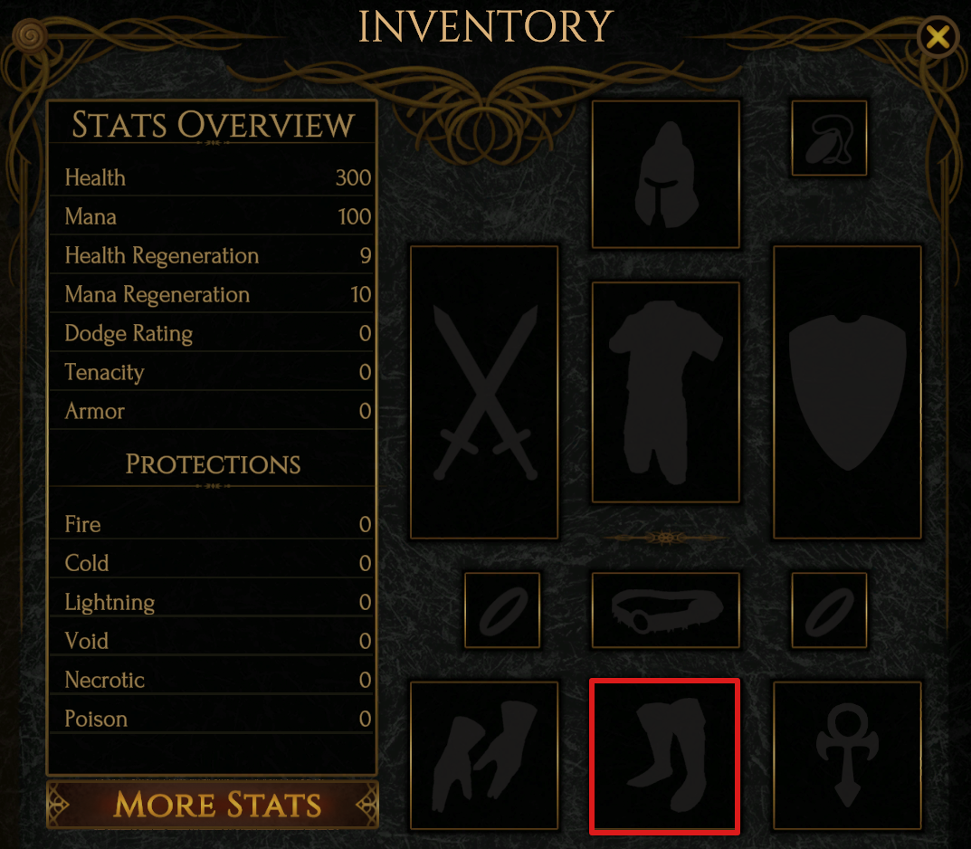Select the Mana Regeneration stat row
The height and width of the screenshot is (849, 971).
point(213,294)
